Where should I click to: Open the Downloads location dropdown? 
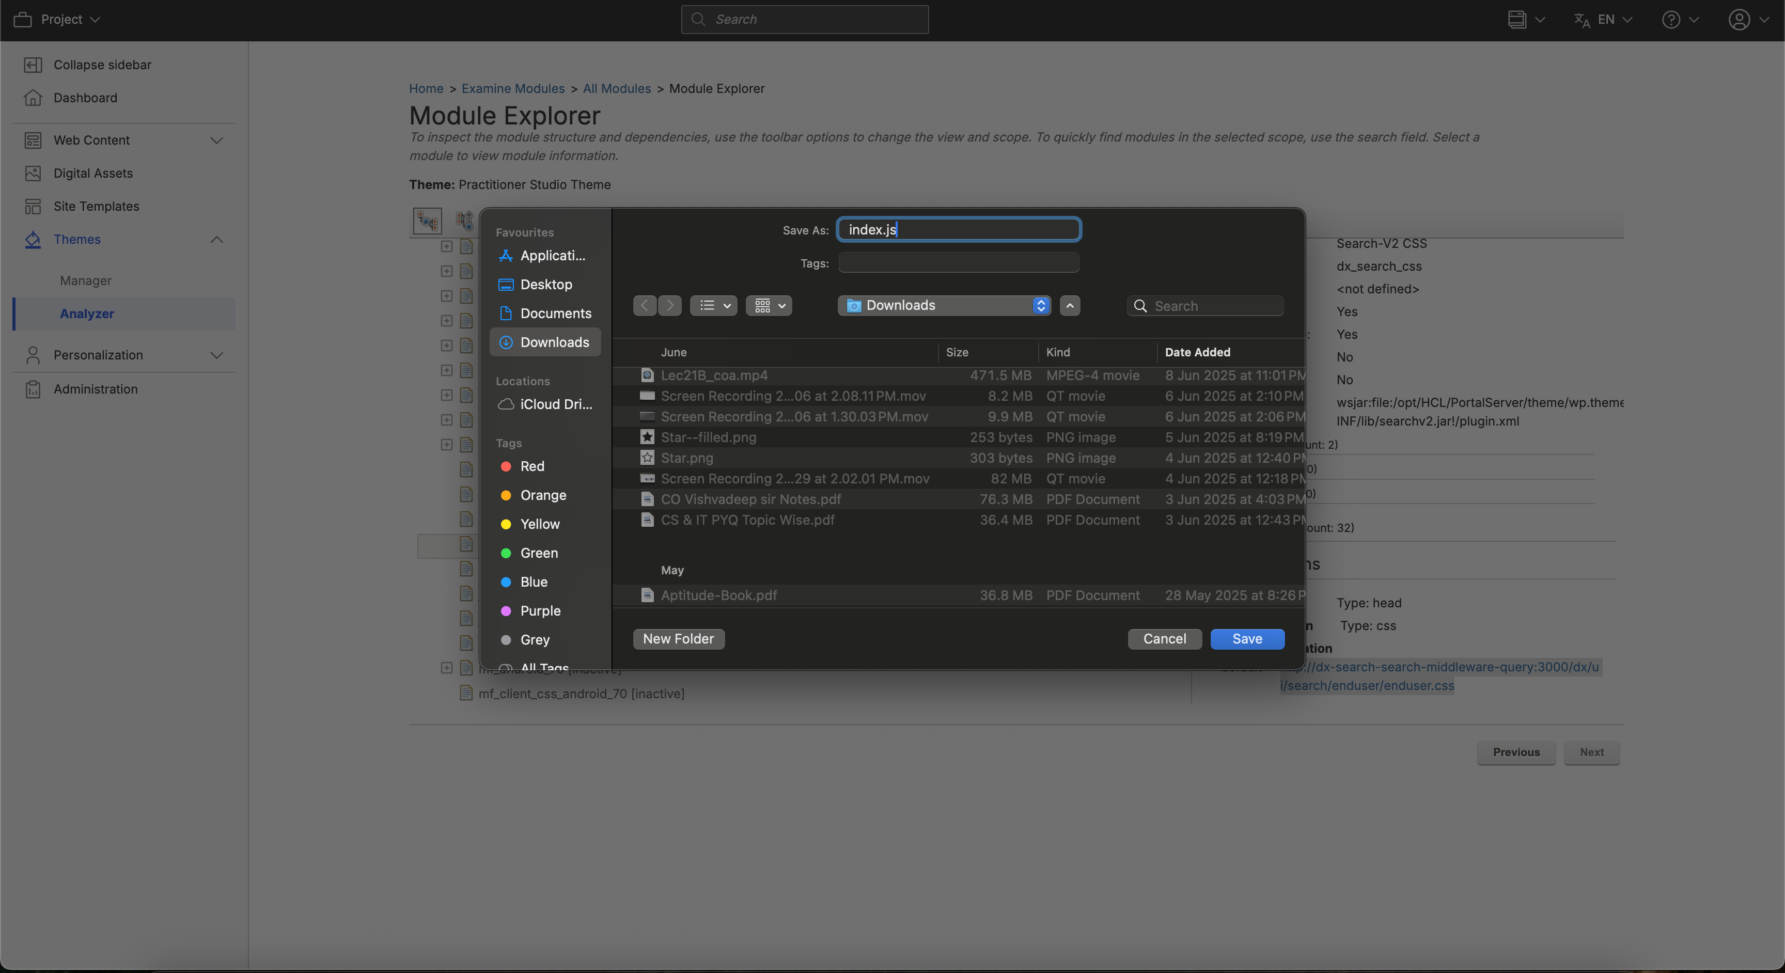coord(943,306)
